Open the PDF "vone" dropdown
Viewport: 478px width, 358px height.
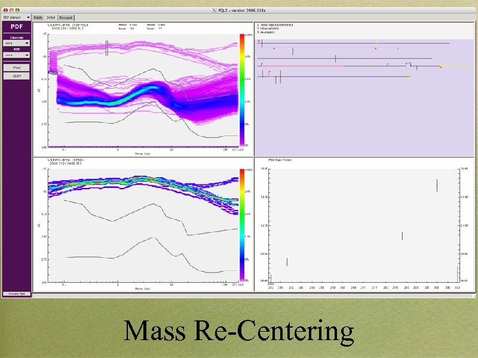tap(16, 55)
